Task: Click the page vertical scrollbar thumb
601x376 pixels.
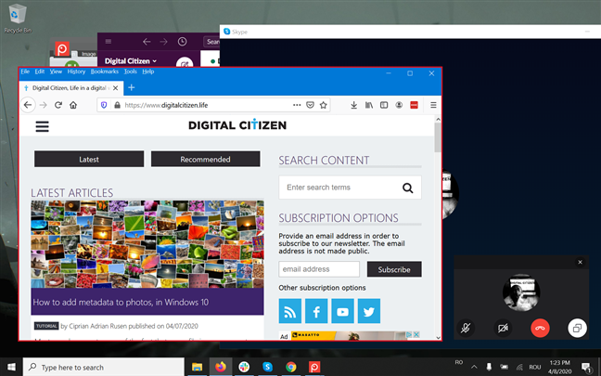Action: (438, 137)
